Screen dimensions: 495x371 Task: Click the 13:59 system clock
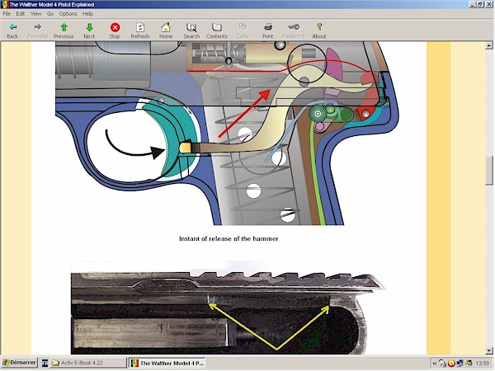click(x=483, y=364)
